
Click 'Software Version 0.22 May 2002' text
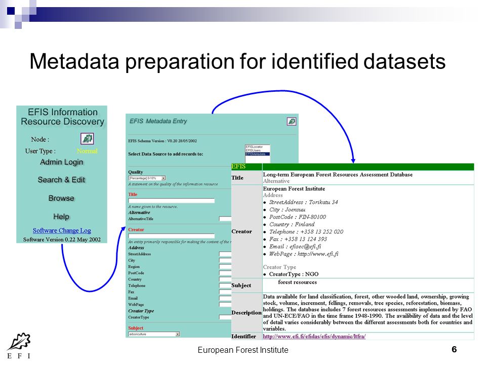[62, 239]
